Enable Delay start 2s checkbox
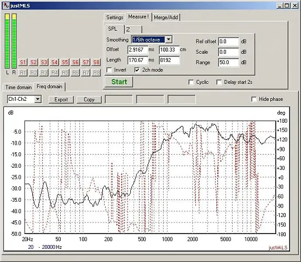 point(219,82)
